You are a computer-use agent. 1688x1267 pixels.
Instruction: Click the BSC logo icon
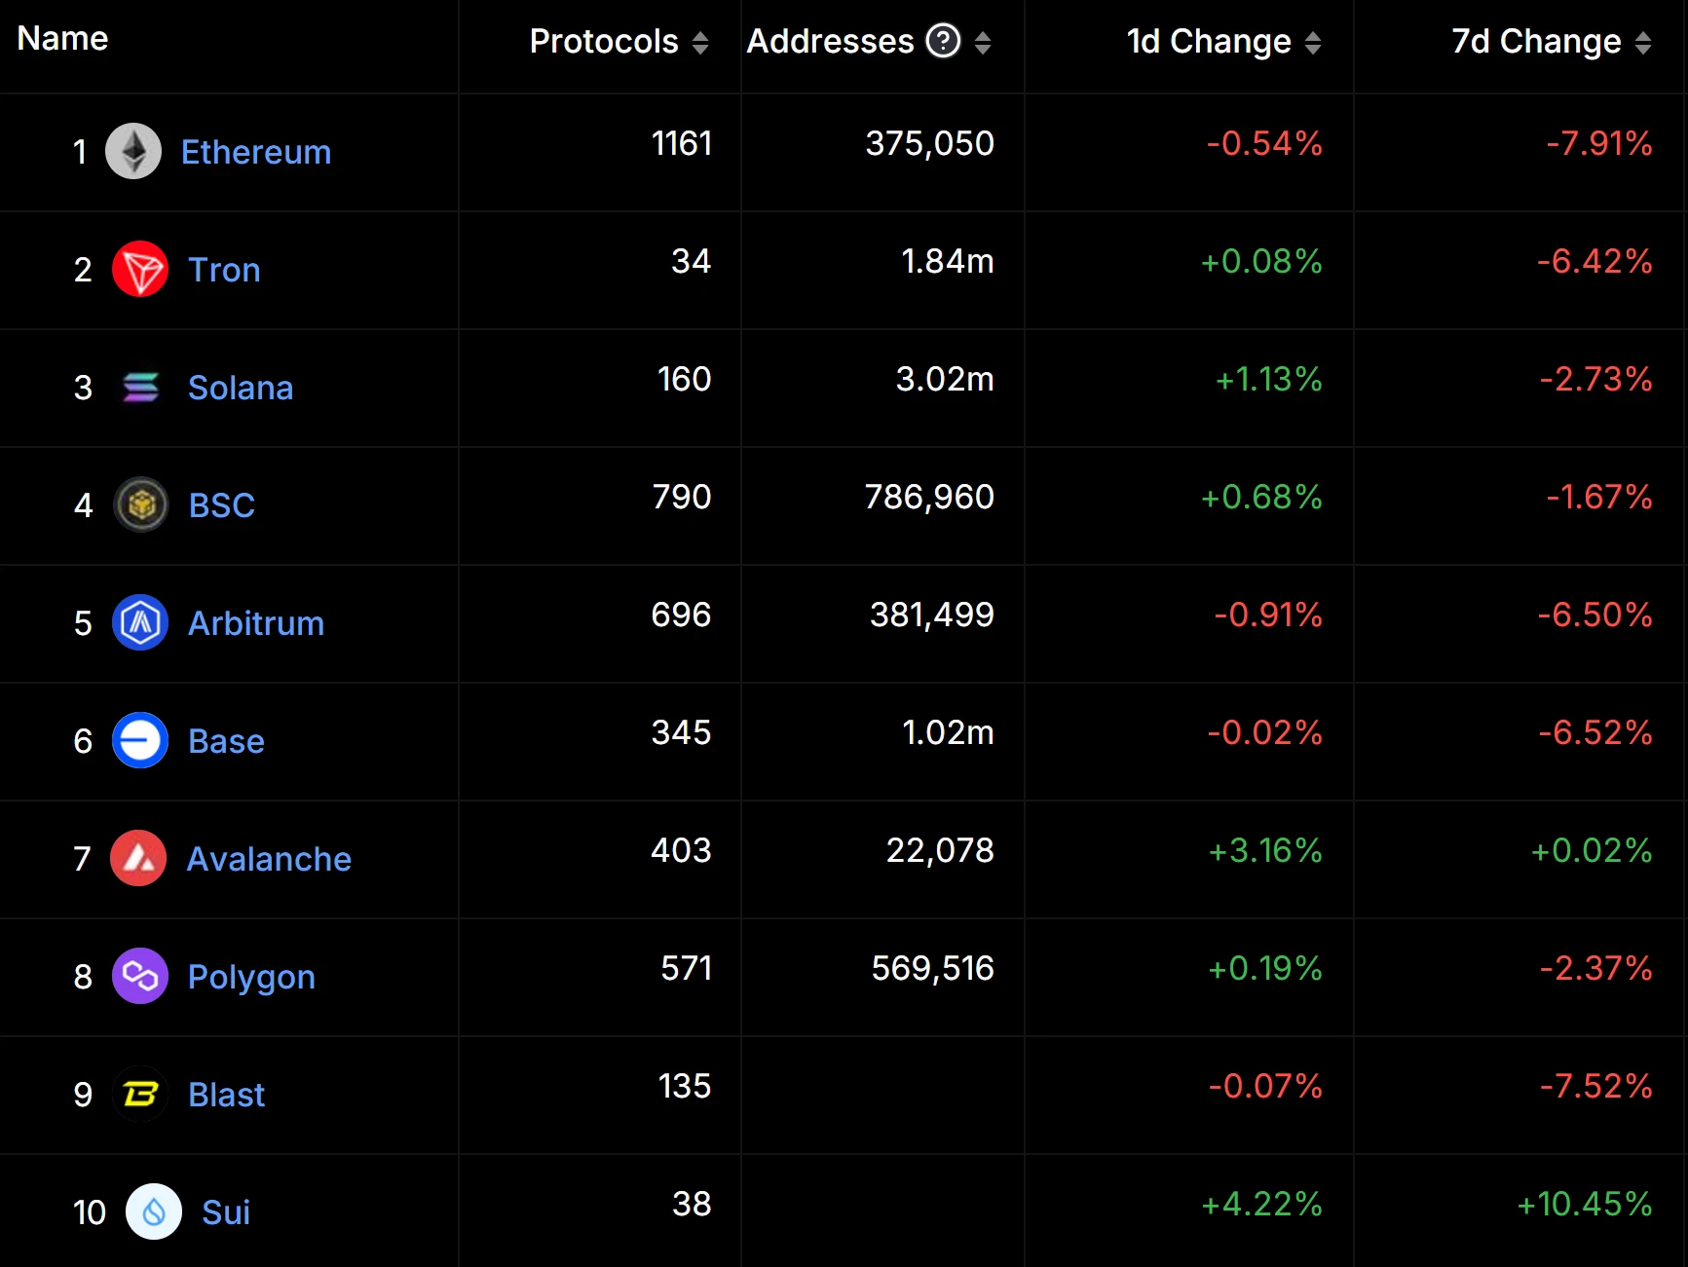141,504
